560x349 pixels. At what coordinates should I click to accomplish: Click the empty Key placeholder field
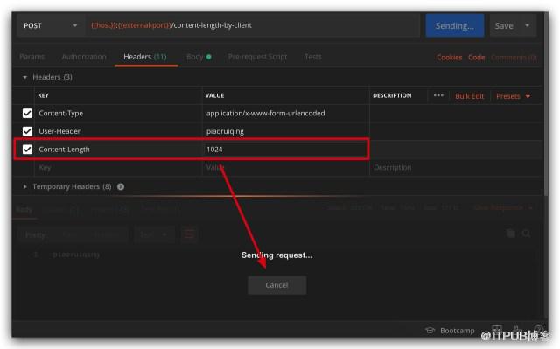point(118,167)
